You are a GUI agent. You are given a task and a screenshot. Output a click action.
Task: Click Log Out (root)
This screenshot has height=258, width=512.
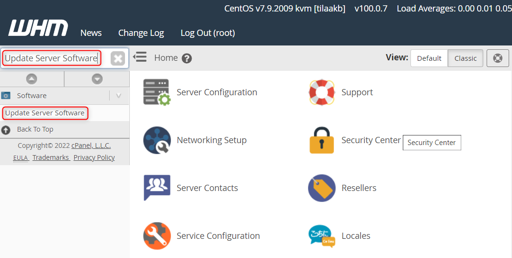pos(208,33)
